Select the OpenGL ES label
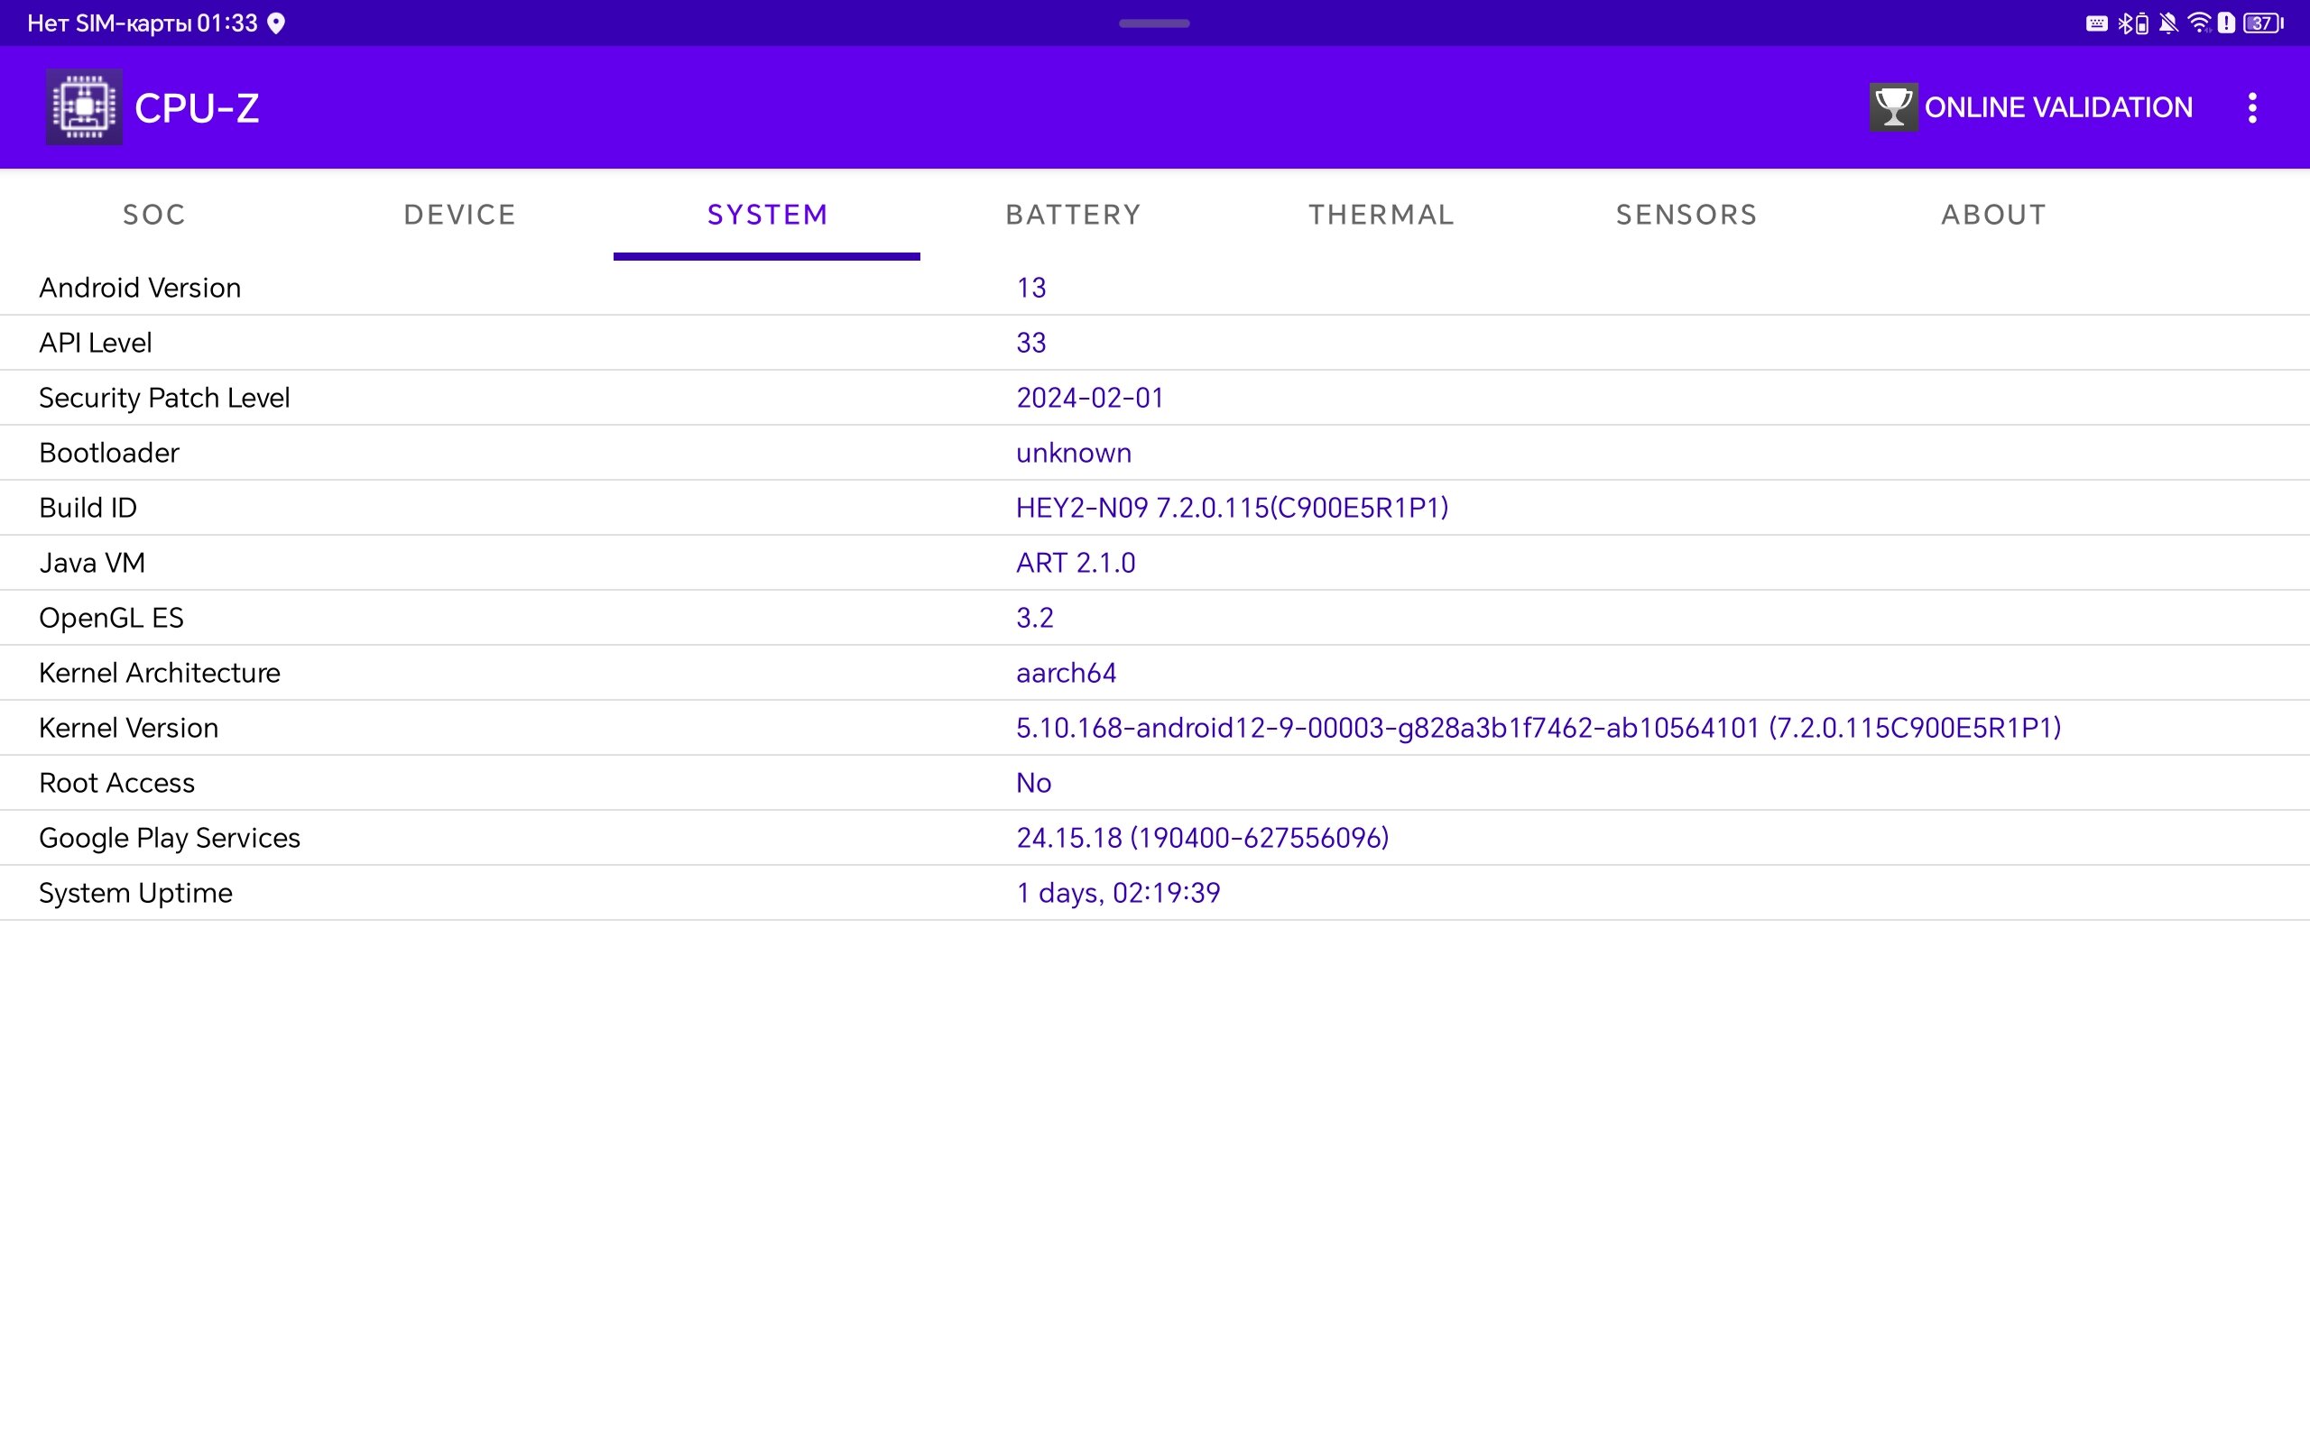 111,618
